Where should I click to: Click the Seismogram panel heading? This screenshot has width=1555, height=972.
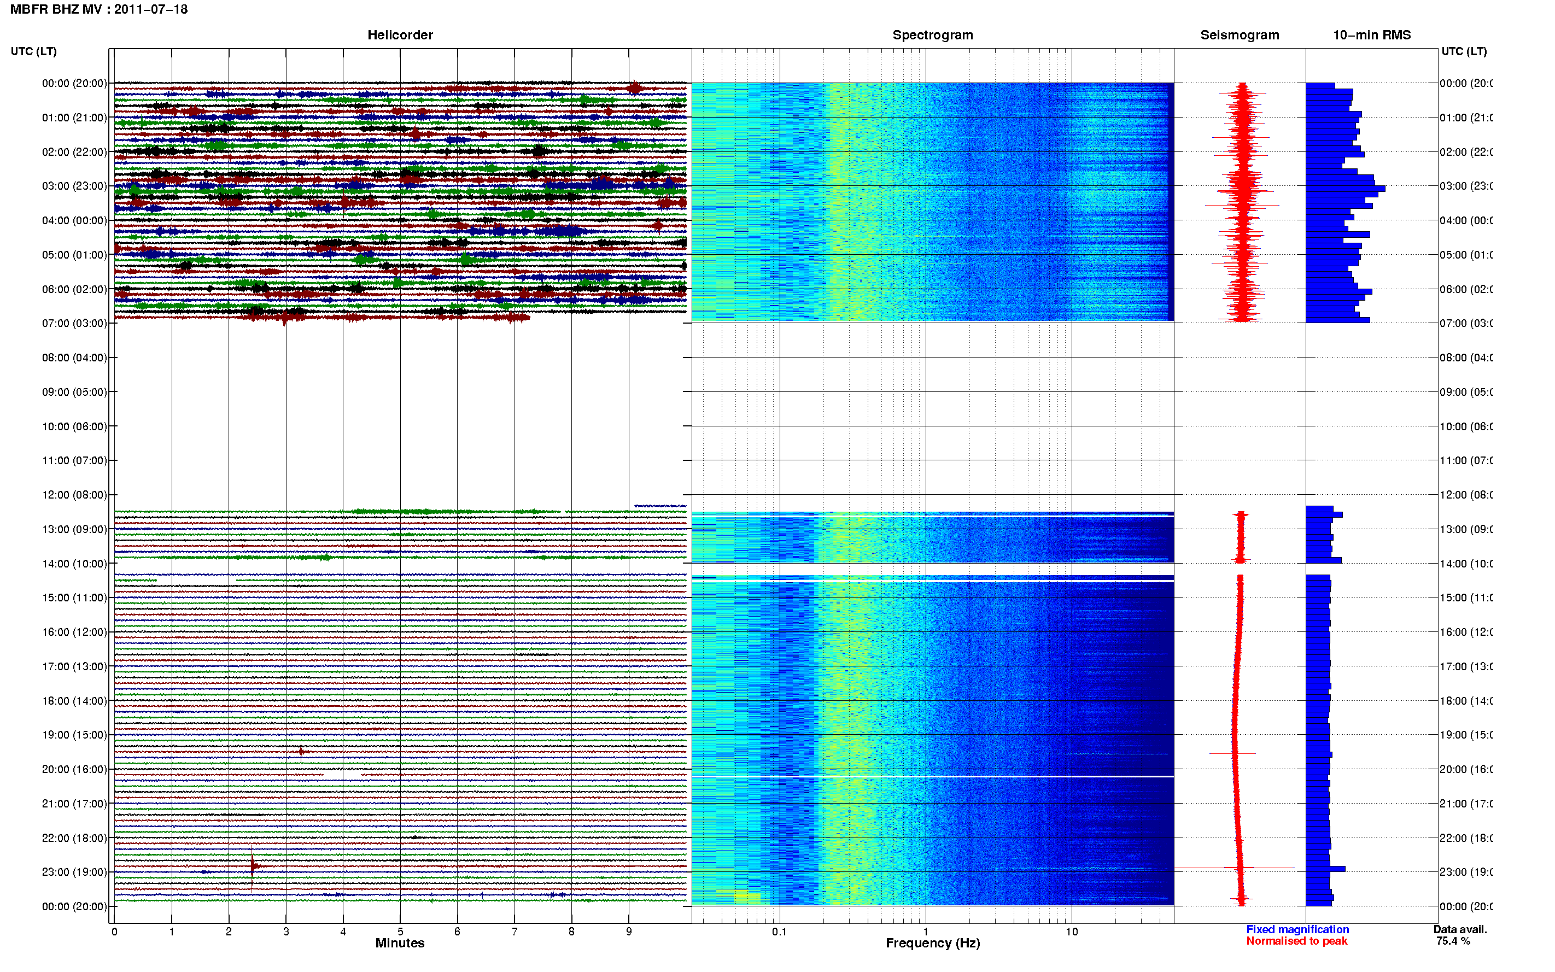click(x=1240, y=36)
